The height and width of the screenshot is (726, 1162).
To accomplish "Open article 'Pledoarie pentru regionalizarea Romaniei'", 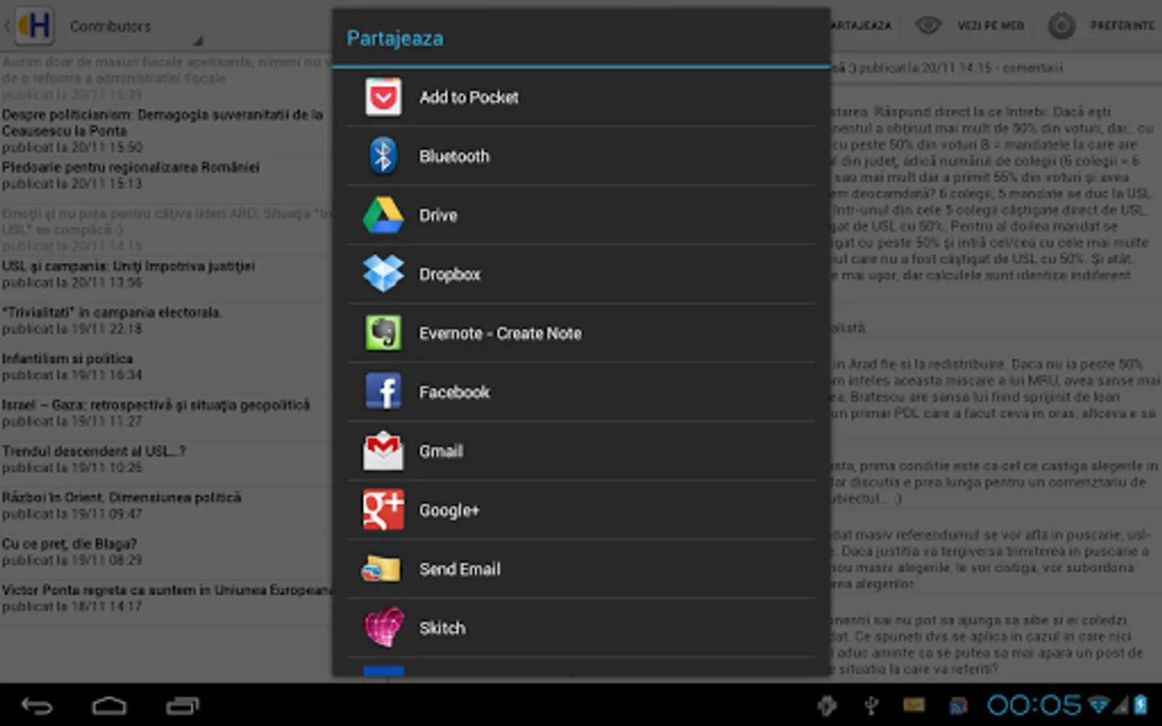I will pyautogui.click(x=165, y=175).
